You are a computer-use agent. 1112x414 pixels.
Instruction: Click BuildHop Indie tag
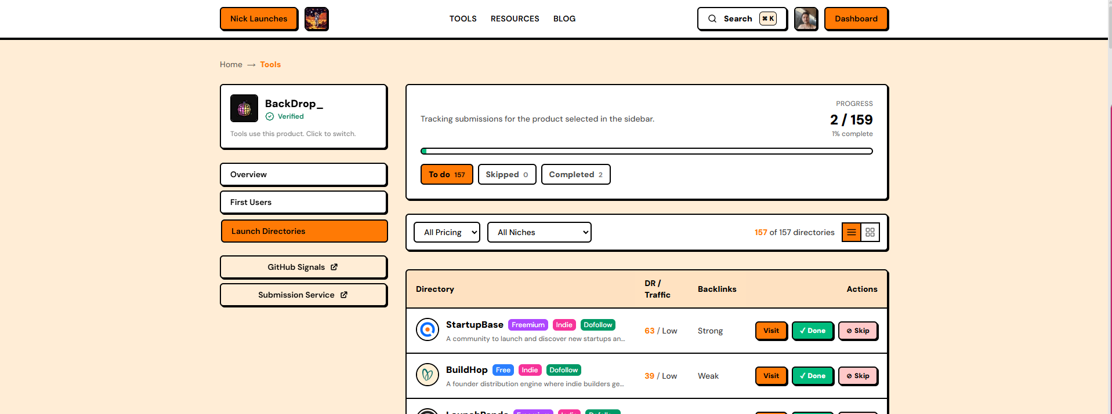pyautogui.click(x=530, y=370)
